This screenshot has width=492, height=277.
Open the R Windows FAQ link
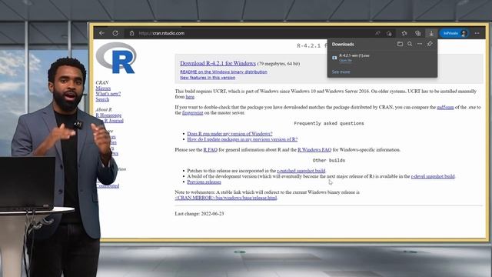314,150
